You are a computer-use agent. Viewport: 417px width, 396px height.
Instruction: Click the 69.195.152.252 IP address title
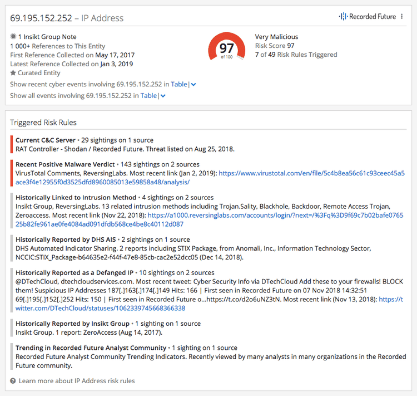coord(41,18)
